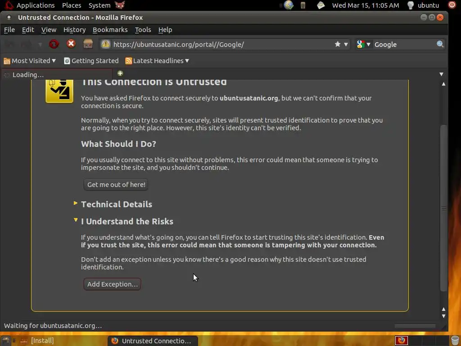Open the View menu
The image size is (461, 346).
(x=49, y=30)
